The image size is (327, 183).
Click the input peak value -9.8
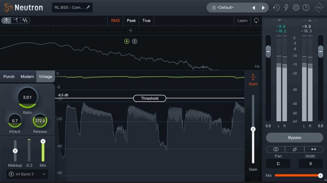pos(281,27)
